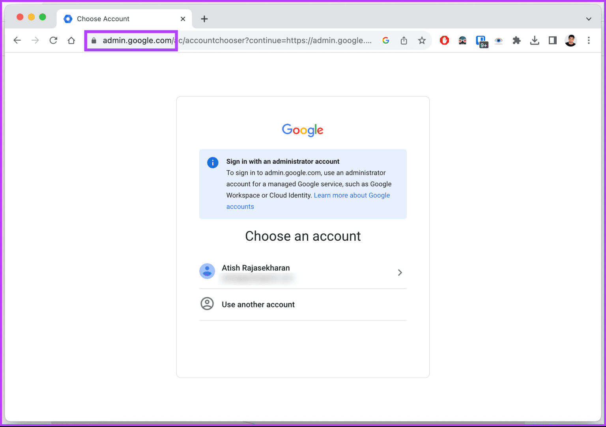606x427 pixels.
Task: Open Chrome's three-dot menu
Action: 589,40
